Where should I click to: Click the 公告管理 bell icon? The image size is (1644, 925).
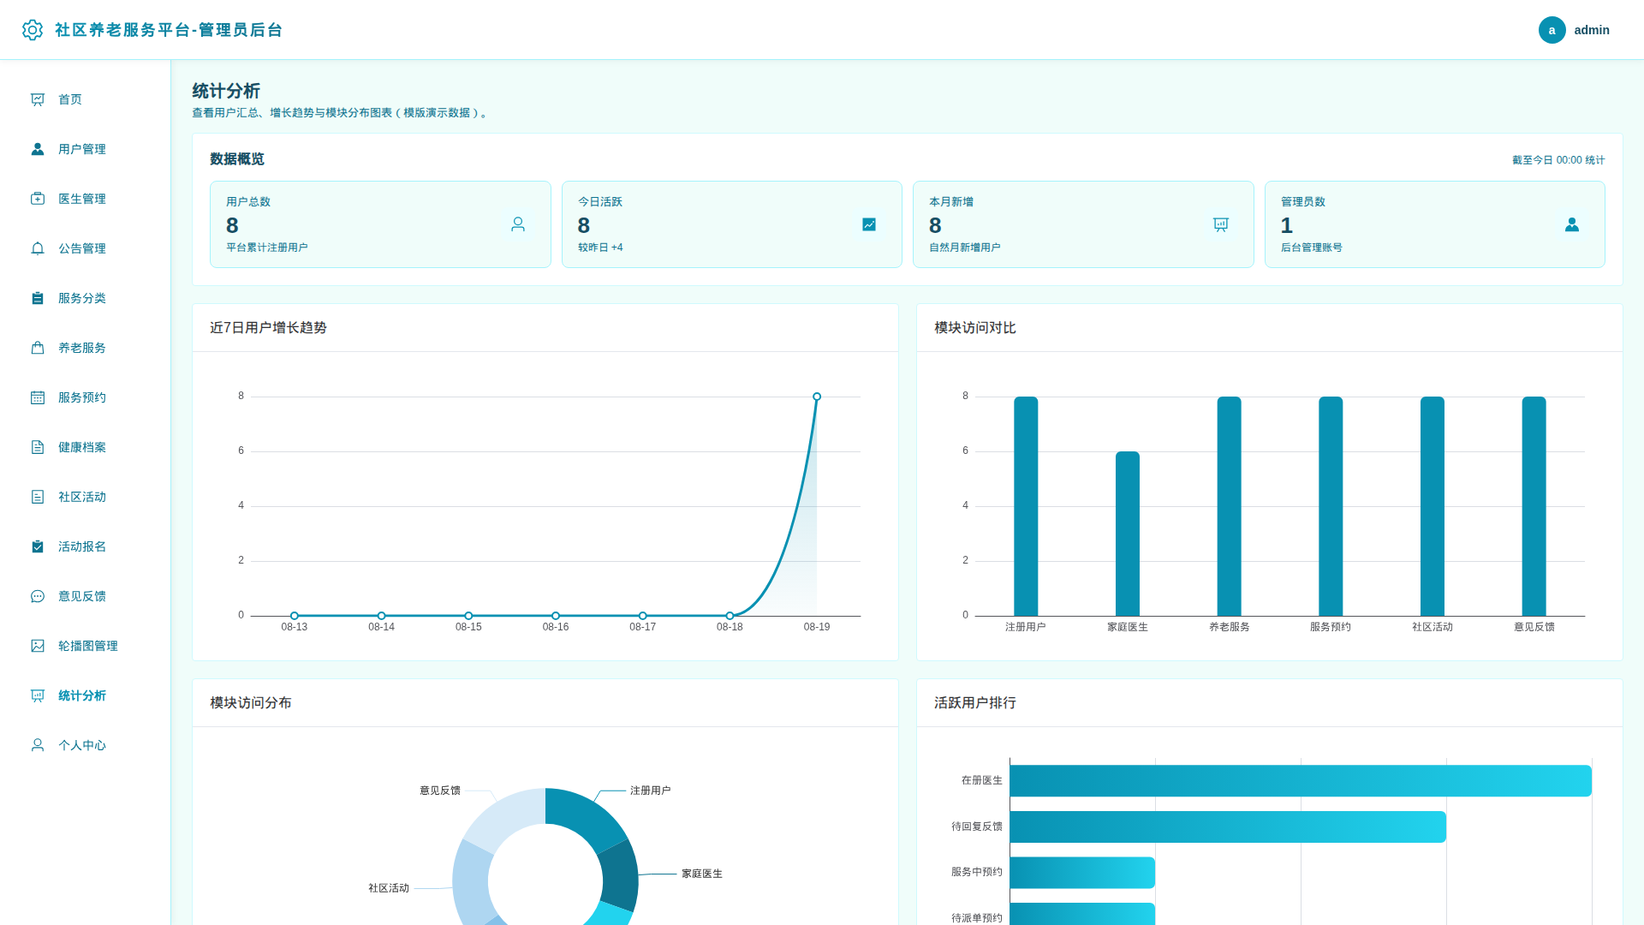(38, 248)
